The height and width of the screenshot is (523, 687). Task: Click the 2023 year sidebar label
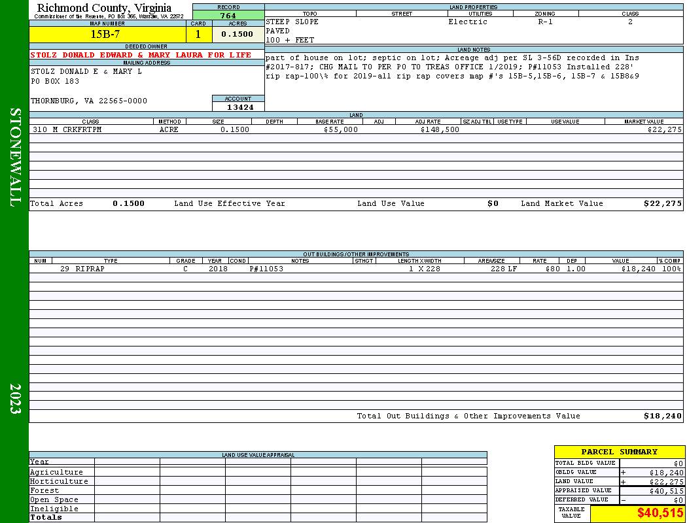click(14, 398)
